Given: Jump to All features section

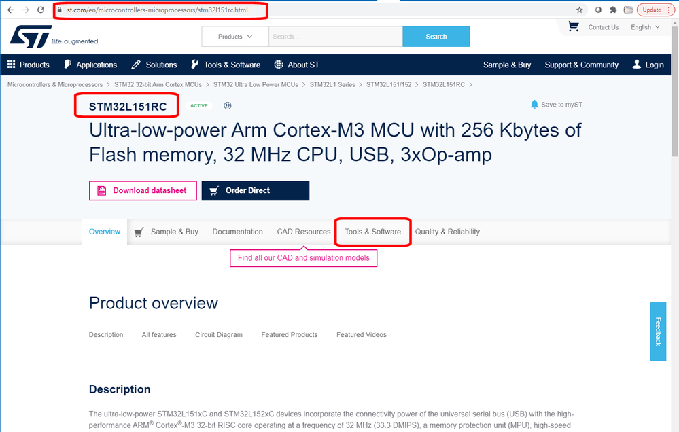Looking at the screenshot, I should click(x=159, y=335).
